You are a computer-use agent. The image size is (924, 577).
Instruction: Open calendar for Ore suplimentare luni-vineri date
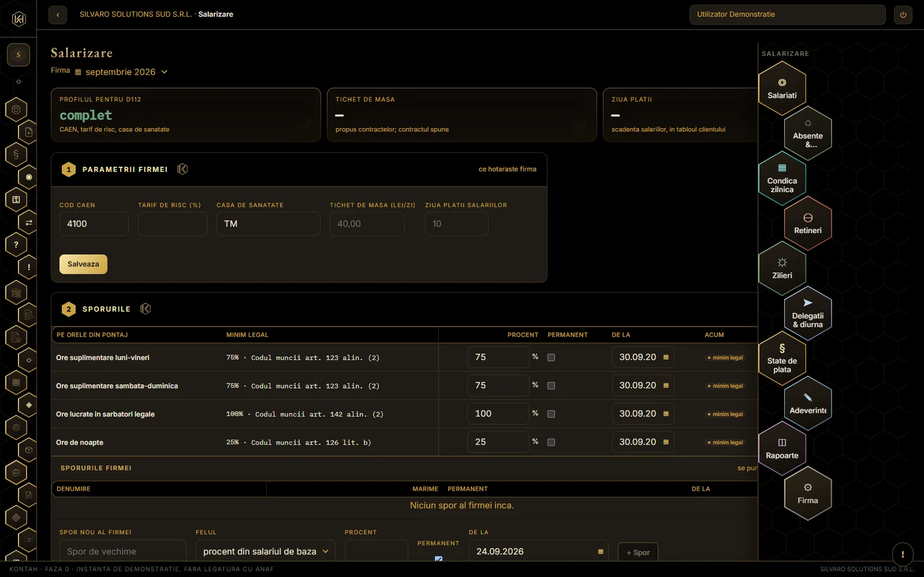[x=666, y=358]
